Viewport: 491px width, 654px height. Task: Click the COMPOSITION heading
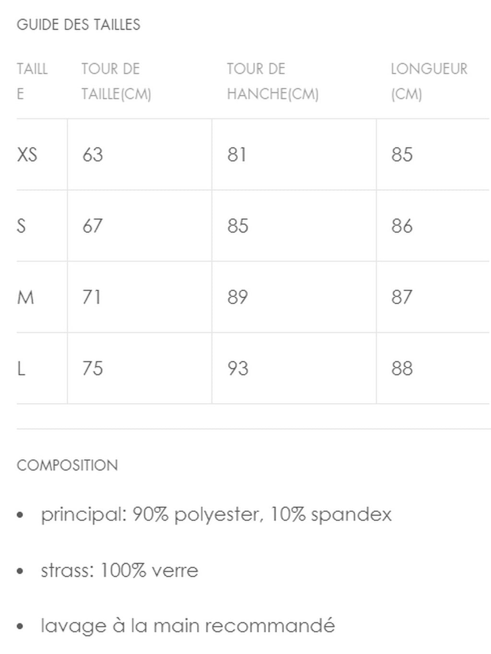pyautogui.click(x=67, y=465)
